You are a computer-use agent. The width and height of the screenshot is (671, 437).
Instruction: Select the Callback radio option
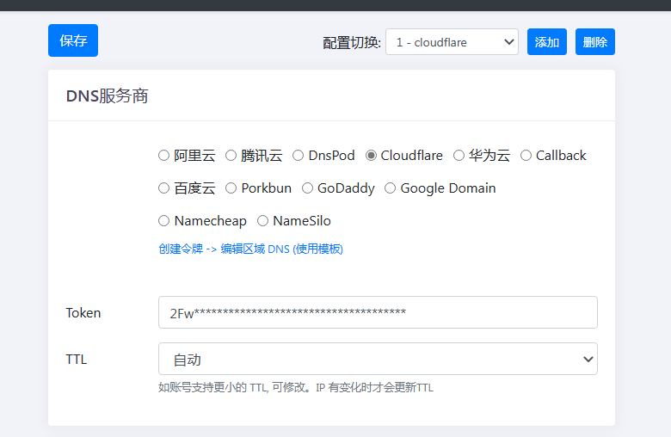(x=526, y=156)
